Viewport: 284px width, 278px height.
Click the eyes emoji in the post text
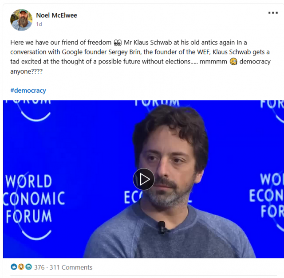pyautogui.click(x=118, y=43)
